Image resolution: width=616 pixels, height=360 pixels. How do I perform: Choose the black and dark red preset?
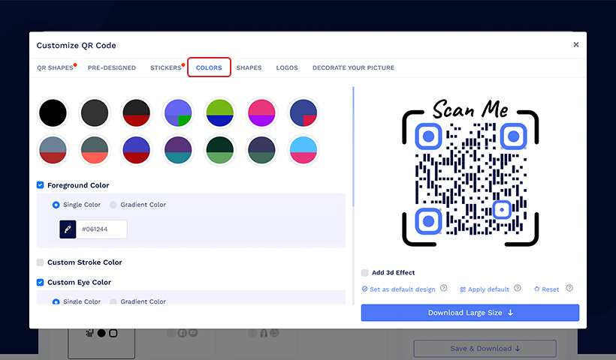point(136,113)
